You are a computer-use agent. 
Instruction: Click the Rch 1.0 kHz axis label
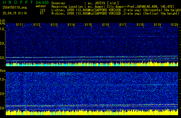click(x=2, y=79)
